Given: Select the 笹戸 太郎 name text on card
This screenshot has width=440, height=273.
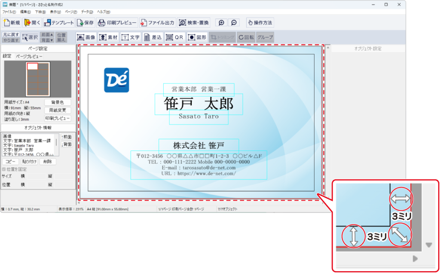Looking at the screenshot, I should point(199,104).
